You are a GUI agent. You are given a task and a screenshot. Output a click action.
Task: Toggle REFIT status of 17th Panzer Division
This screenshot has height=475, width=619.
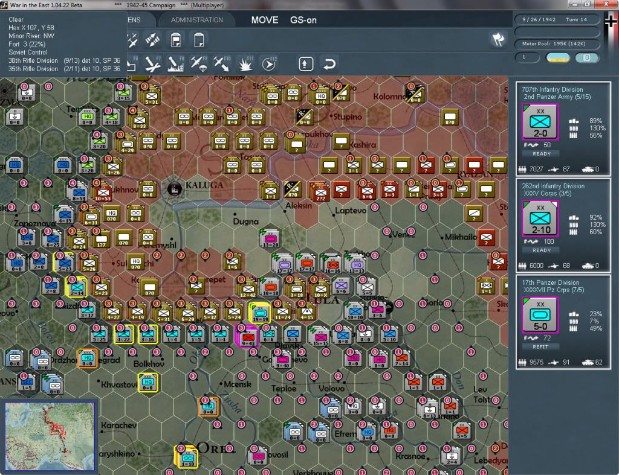click(x=540, y=347)
